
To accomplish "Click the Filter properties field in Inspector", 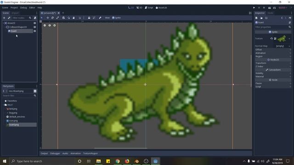I will point(273,27).
